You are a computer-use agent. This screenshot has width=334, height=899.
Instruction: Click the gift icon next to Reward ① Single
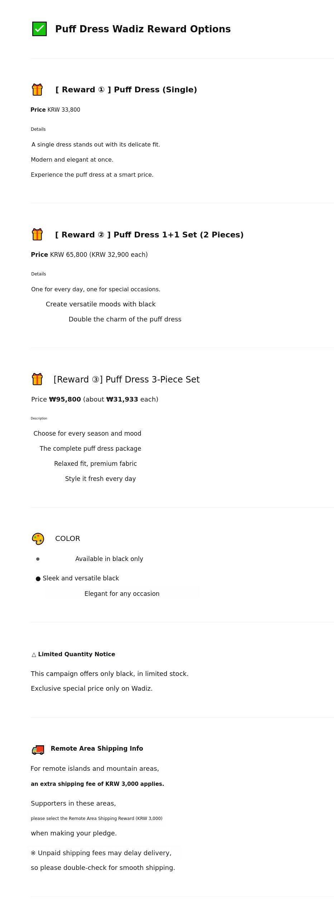pos(37,89)
